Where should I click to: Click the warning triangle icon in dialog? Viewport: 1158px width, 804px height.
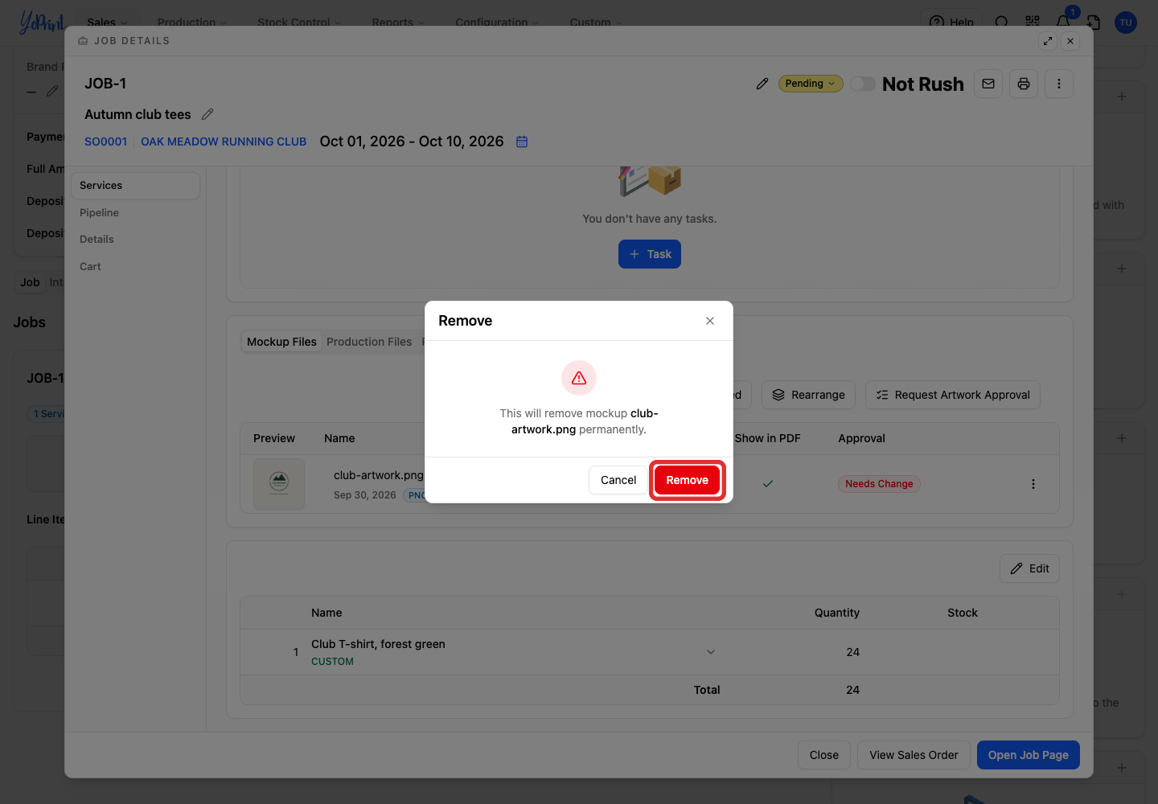(579, 378)
